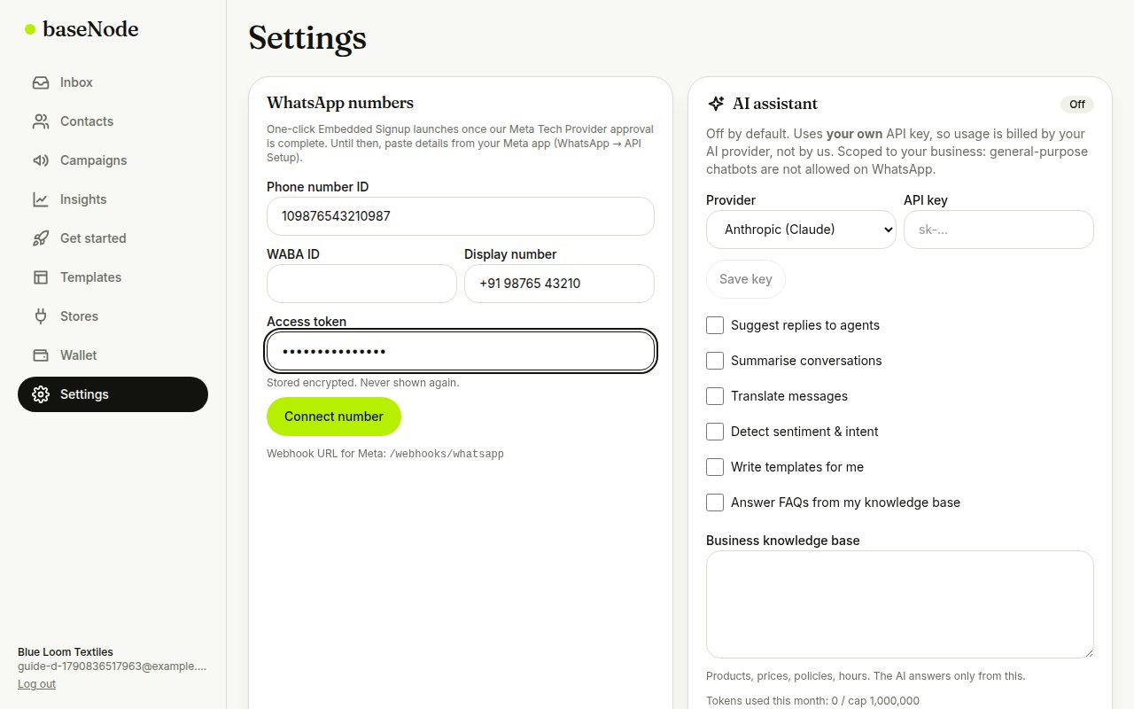1134x709 pixels.
Task: Click the Settings gear icon
Action: (41, 394)
